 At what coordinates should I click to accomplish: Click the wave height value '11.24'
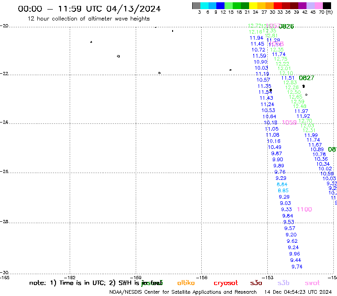coord(267,104)
